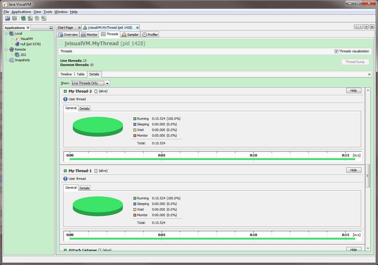Click the vertical scrollbar thumb
Viewport: 378px width, 265px height.
pos(368,176)
